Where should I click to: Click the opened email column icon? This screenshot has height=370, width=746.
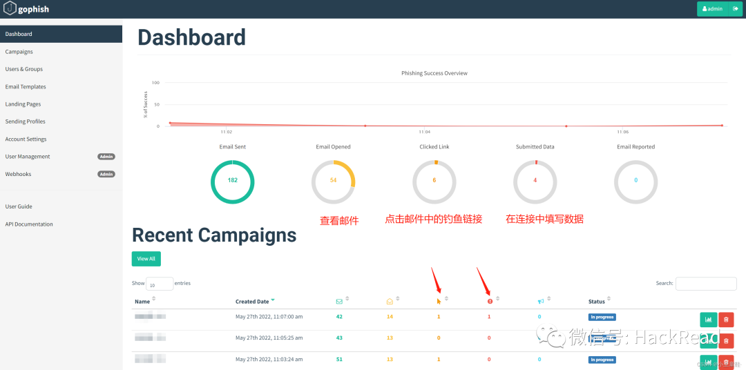click(390, 301)
